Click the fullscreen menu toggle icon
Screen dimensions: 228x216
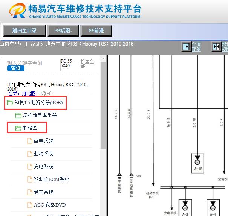coord(186,47)
